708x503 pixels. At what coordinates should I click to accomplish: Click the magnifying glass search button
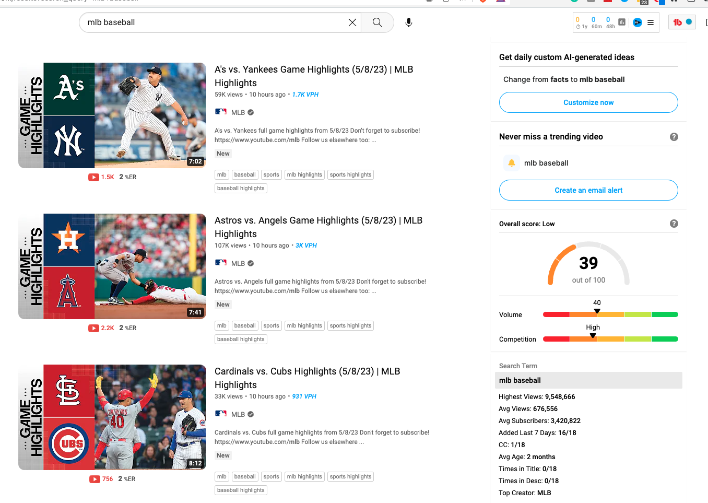coord(377,22)
